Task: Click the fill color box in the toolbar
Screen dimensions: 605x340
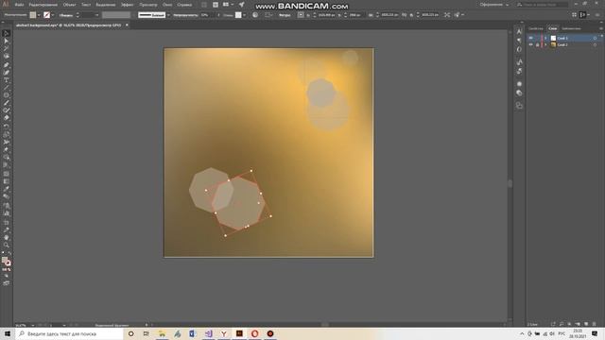Action: (x=4, y=261)
